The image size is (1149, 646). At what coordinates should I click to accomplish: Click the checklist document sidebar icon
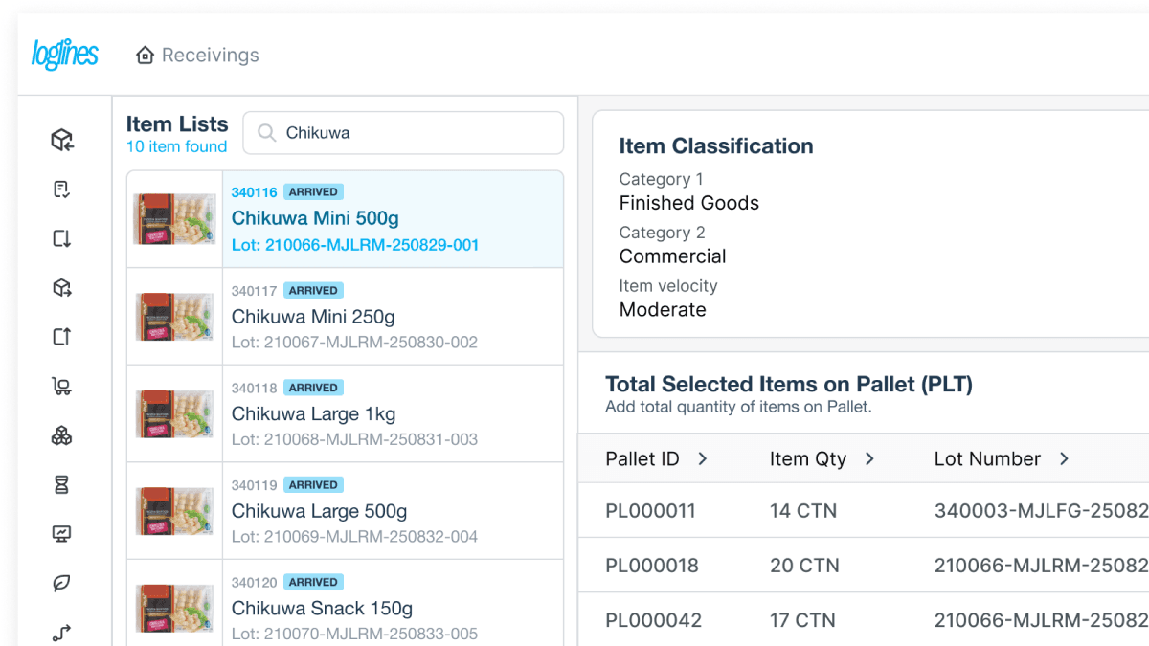tap(62, 189)
